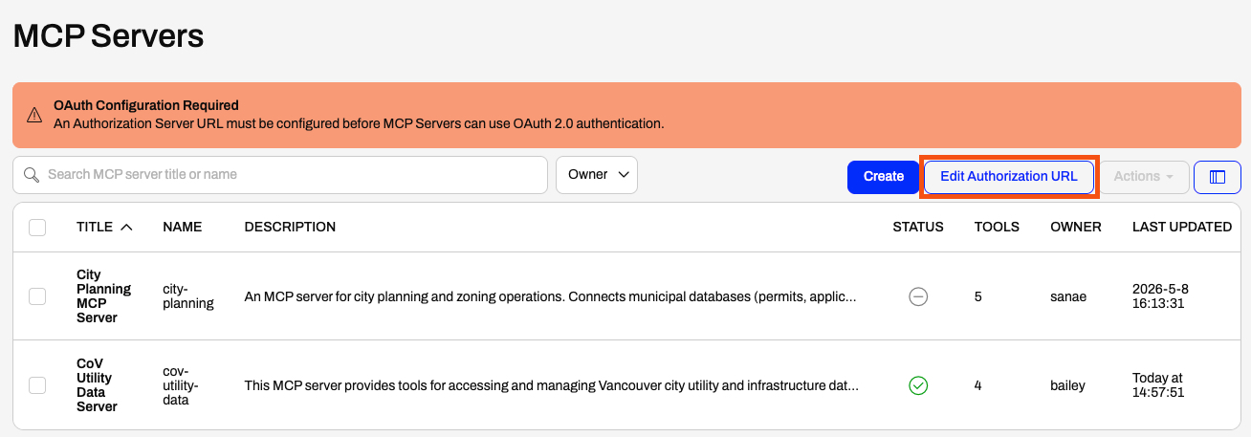Image resolution: width=1251 pixels, height=437 pixels.
Task: Check the CoV Utility Data Server row
Action: pyautogui.click(x=37, y=385)
